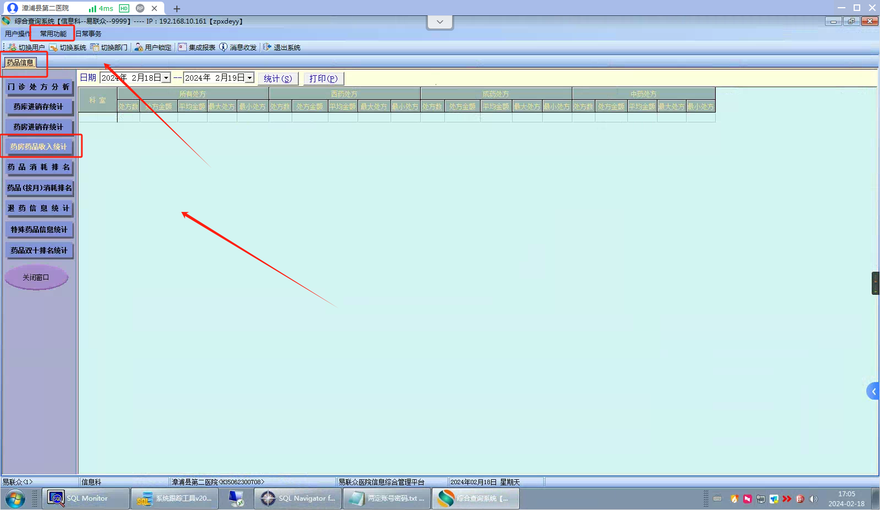
Task: Click the pink square tray icon
Action: click(x=748, y=499)
